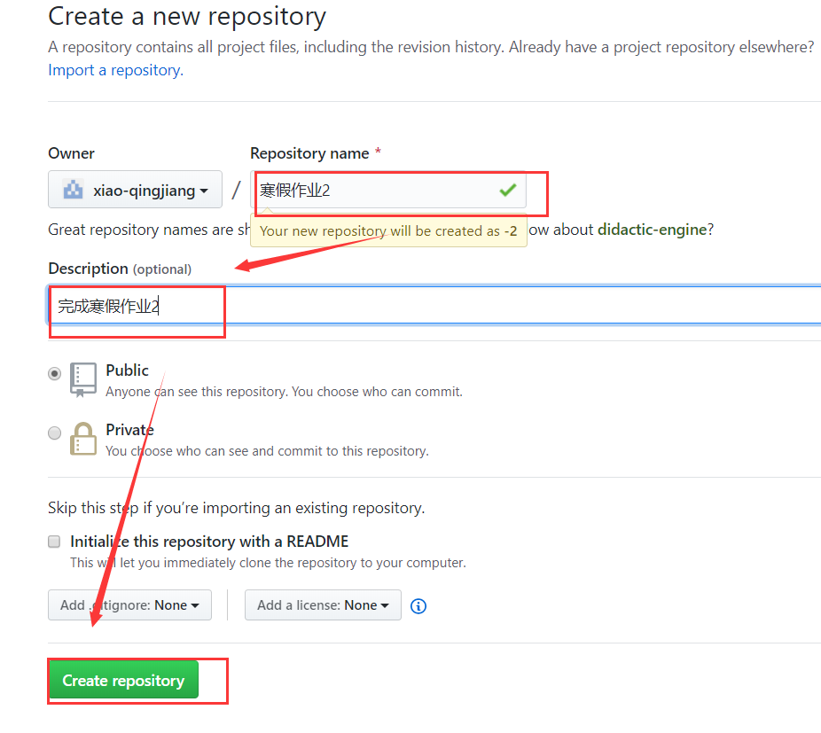
Task: Enable Initialize this repository with a README
Action: click(54, 542)
